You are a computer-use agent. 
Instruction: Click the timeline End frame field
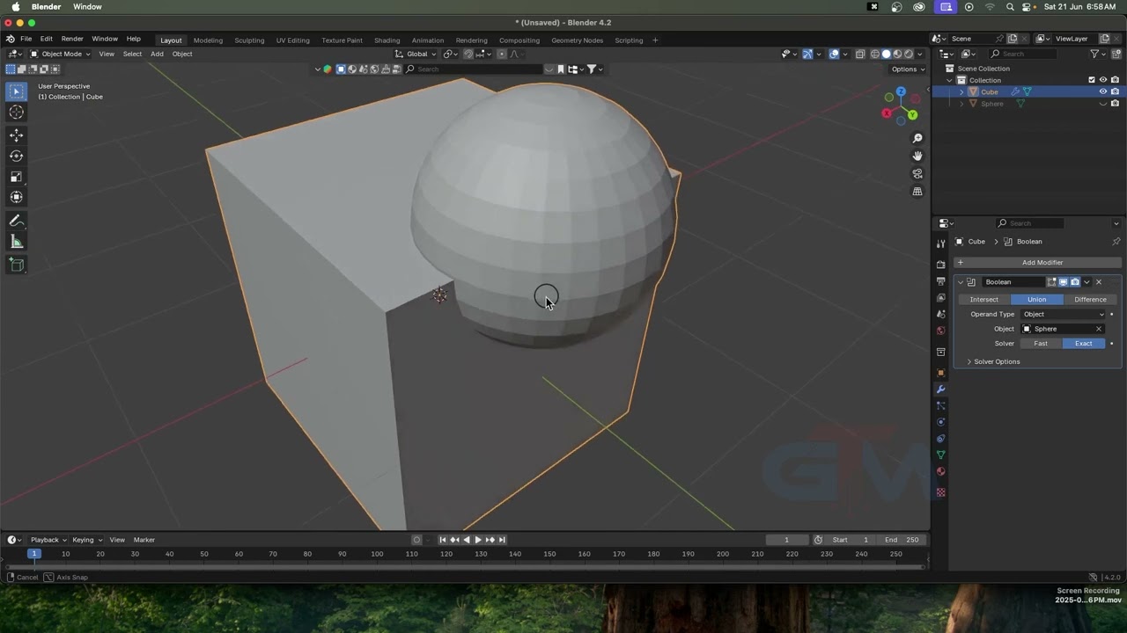902,540
